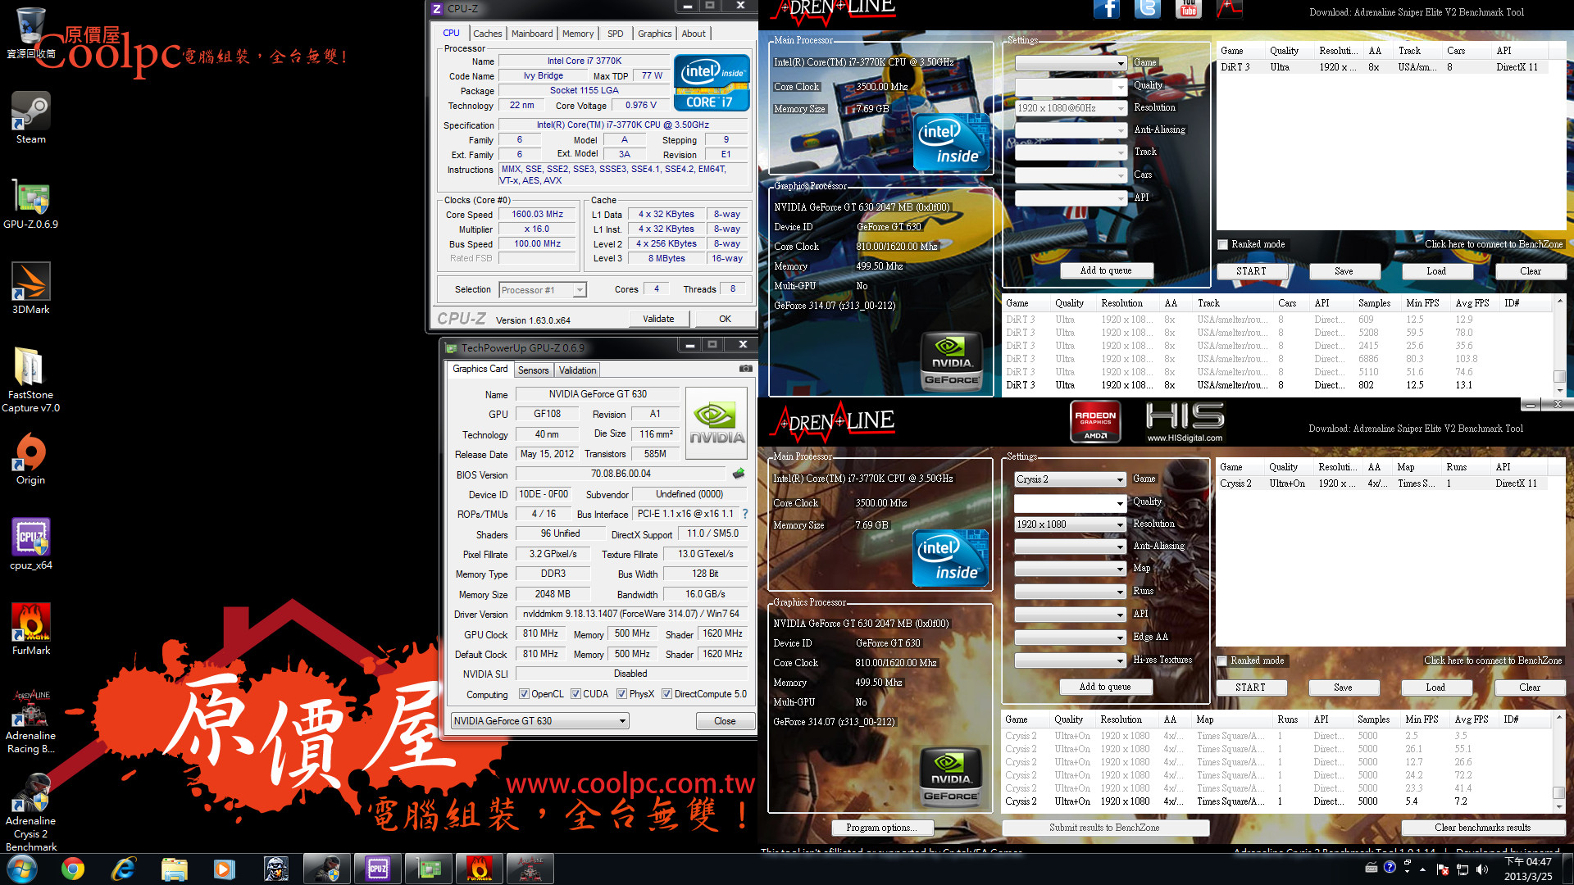Open the Game dropdown in the DiRT 3 tool
This screenshot has width=1574, height=885.
pyautogui.click(x=1071, y=63)
